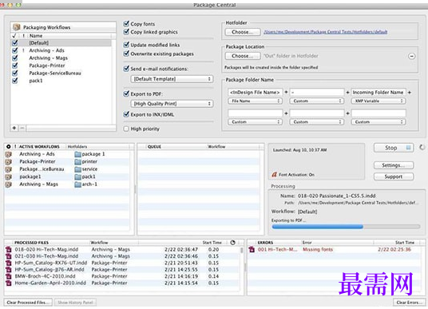The height and width of the screenshot is (309, 428).
Task: Click workflow icon beside package1 active row
Action: click(x=9, y=177)
